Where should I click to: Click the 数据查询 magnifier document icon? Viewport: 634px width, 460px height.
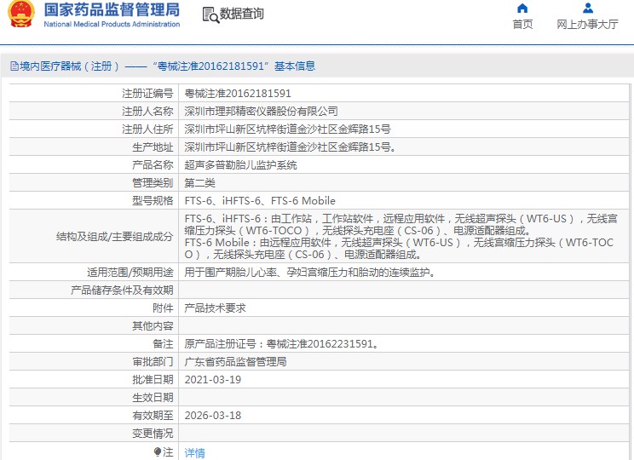pyautogui.click(x=210, y=14)
